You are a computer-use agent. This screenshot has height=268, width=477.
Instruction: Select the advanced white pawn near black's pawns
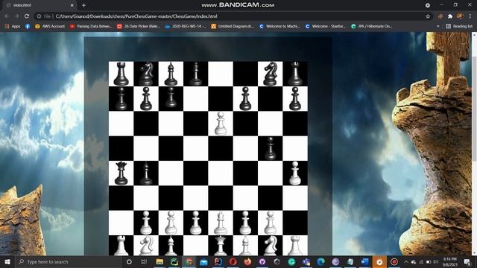click(x=221, y=124)
